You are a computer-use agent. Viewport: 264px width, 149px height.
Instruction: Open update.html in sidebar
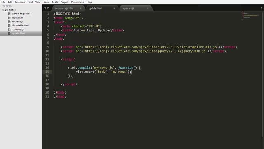(x=18, y=34)
